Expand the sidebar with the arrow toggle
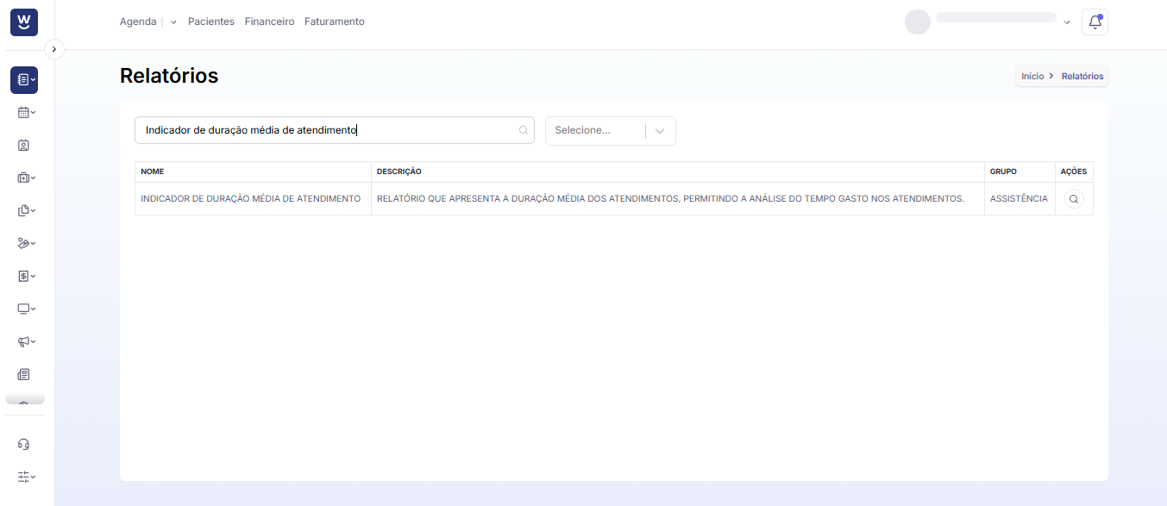This screenshot has height=506, width=1167. click(x=54, y=50)
